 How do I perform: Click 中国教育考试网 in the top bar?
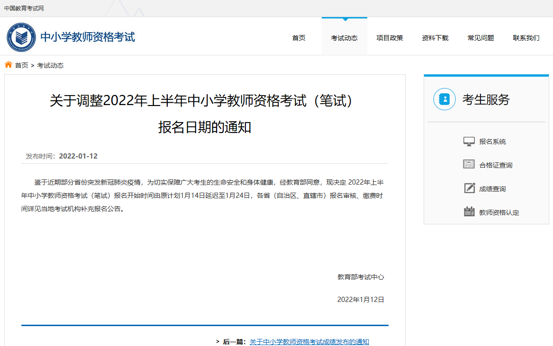[x=24, y=8]
